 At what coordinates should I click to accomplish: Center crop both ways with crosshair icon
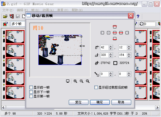[115, 33]
